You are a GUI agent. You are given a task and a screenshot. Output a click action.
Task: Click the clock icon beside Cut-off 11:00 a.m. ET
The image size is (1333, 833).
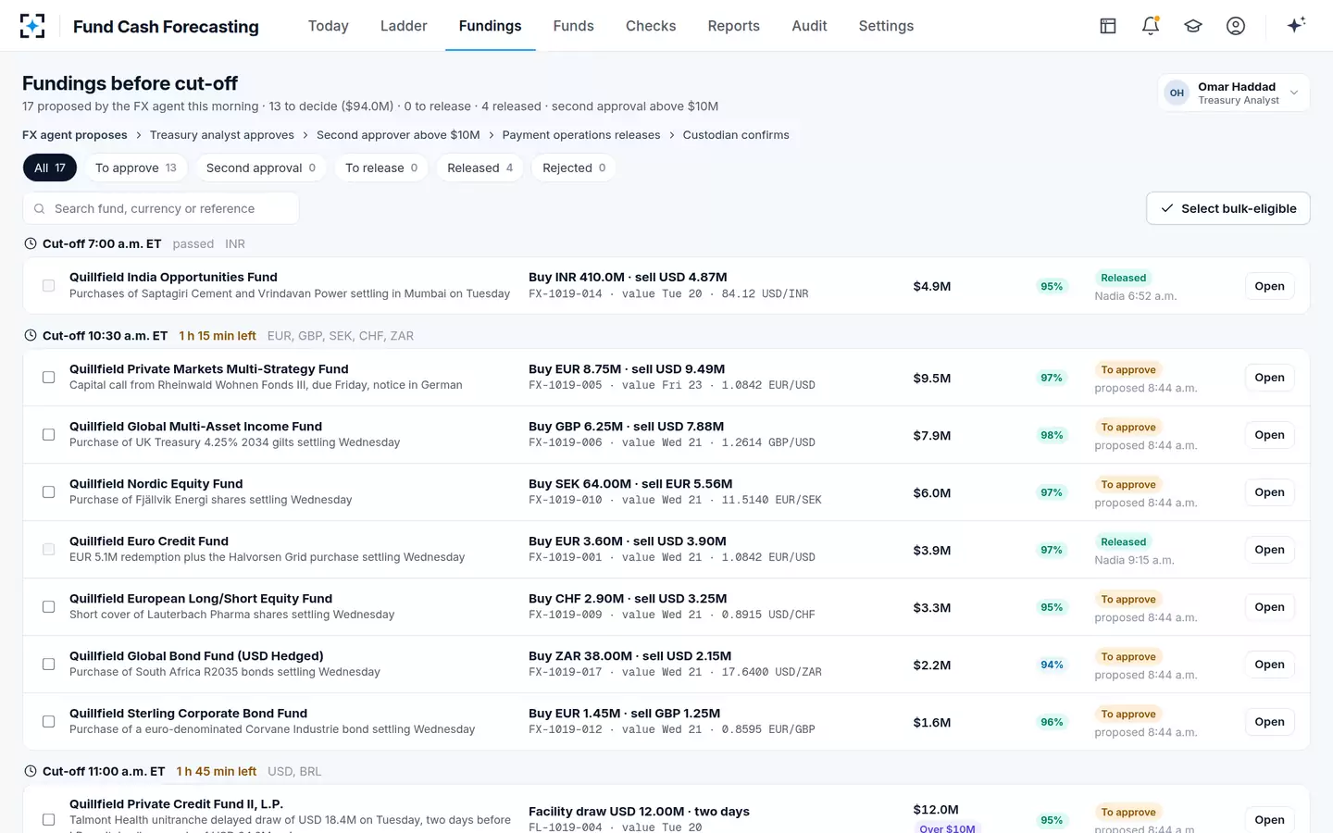click(x=31, y=771)
